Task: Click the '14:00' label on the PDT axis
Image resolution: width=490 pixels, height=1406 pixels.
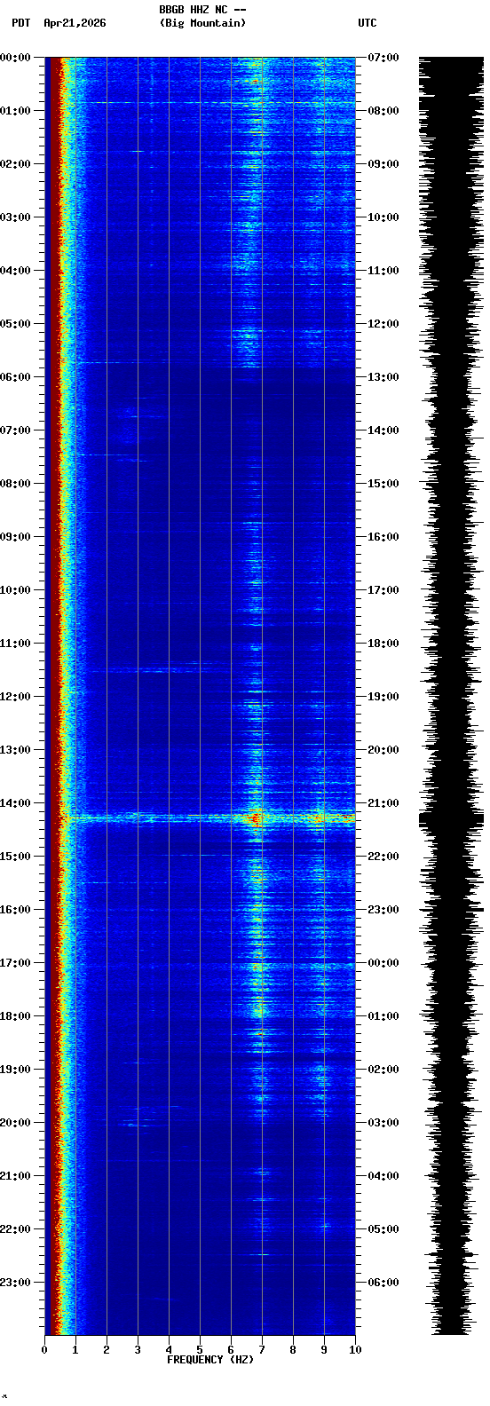Action: (15, 803)
